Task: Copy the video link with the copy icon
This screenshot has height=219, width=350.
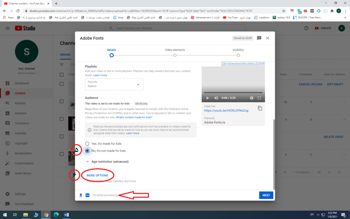Action: point(260,108)
